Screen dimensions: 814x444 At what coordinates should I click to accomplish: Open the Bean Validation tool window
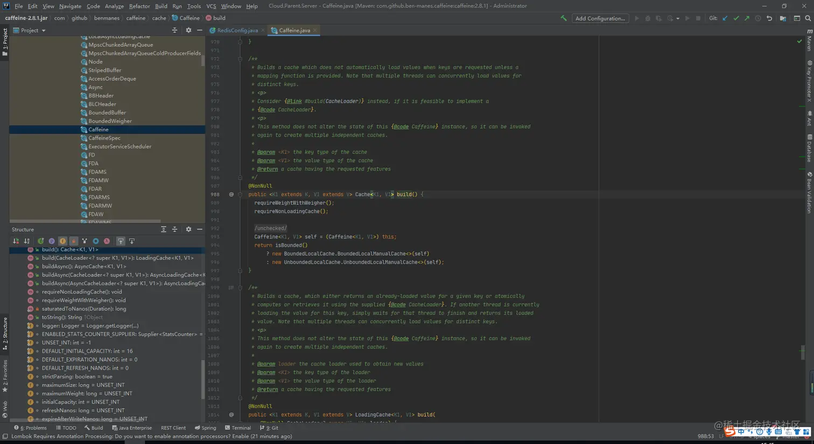pyautogui.click(x=809, y=193)
